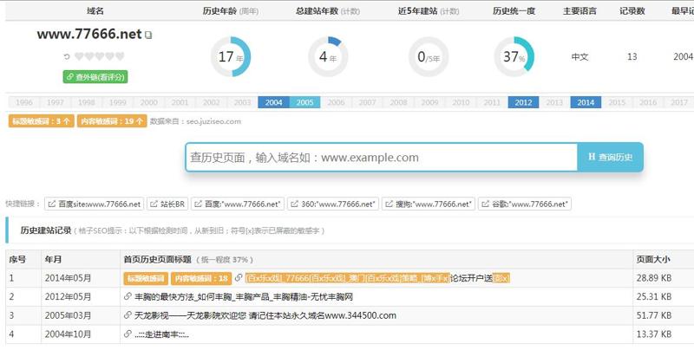Viewport: 694px width, 350px height.
Task: Focus the domain history search field
Action: (x=382, y=158)
